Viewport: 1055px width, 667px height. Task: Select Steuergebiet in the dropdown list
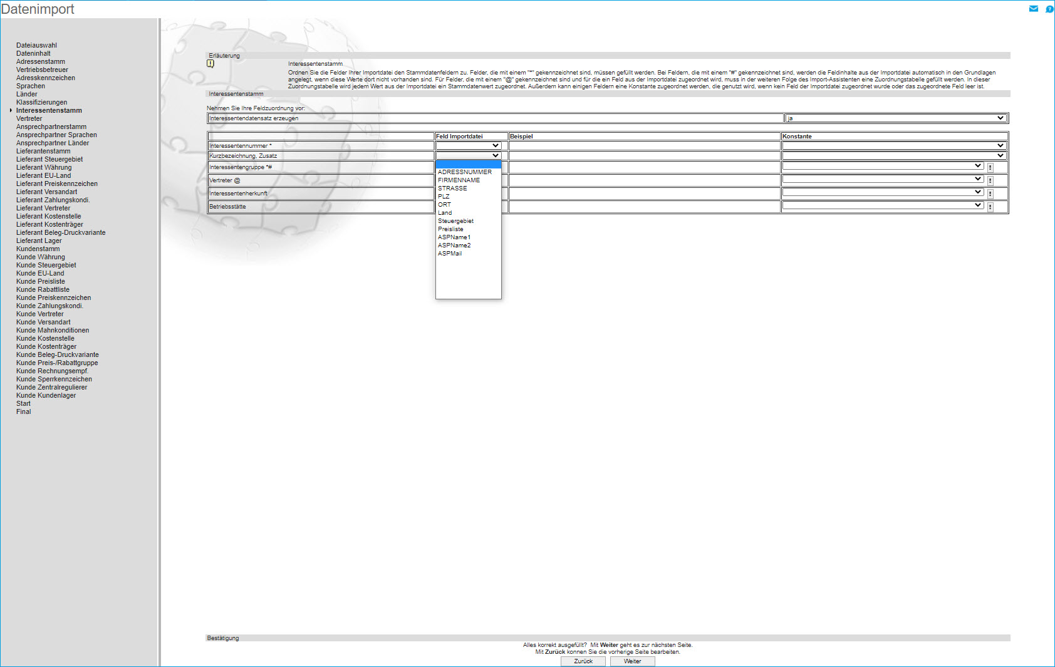[x=468, y=221]
